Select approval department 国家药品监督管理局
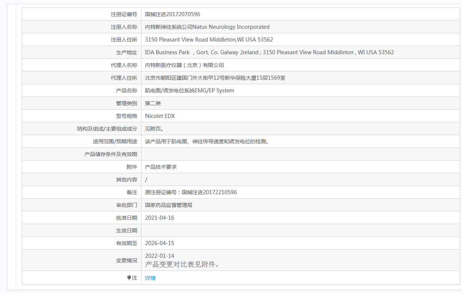Viewport: 462px width, 293px height. (x=169, y=205)
